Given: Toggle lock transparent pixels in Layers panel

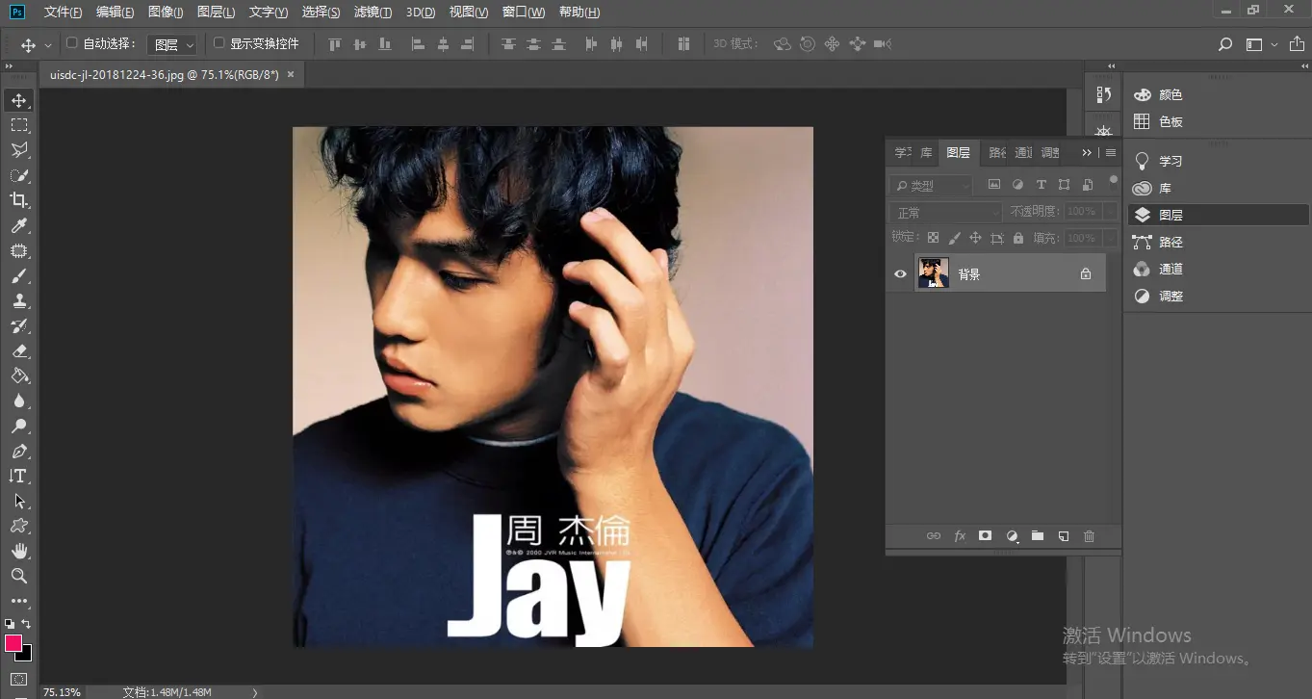Looking at the screenshot, I should (933, 238).
